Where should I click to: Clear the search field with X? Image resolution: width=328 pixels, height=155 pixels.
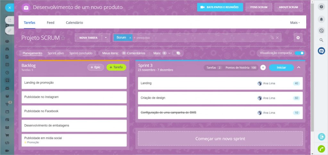[x=277, y=38]
